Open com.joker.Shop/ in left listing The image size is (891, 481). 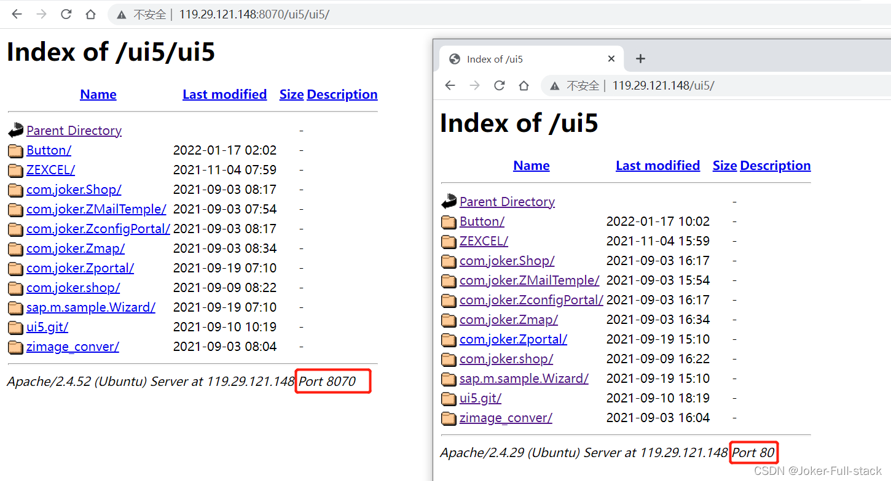click(74, 190)
